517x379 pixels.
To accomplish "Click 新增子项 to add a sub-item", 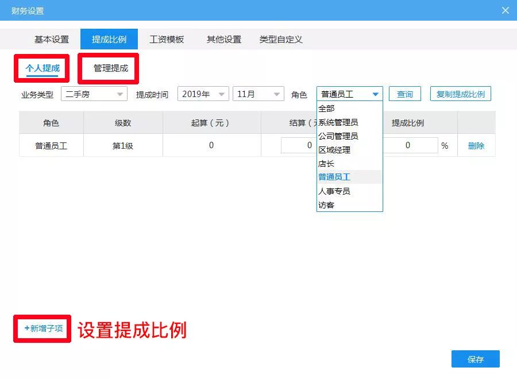I will 41,328.
